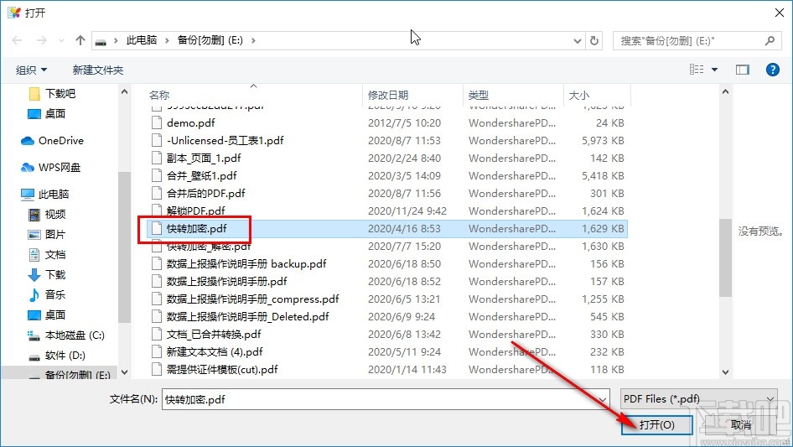Click the 合并_壁纸1.pdf file icon
The width and height of the screenshot is (793, 447).
158,175
